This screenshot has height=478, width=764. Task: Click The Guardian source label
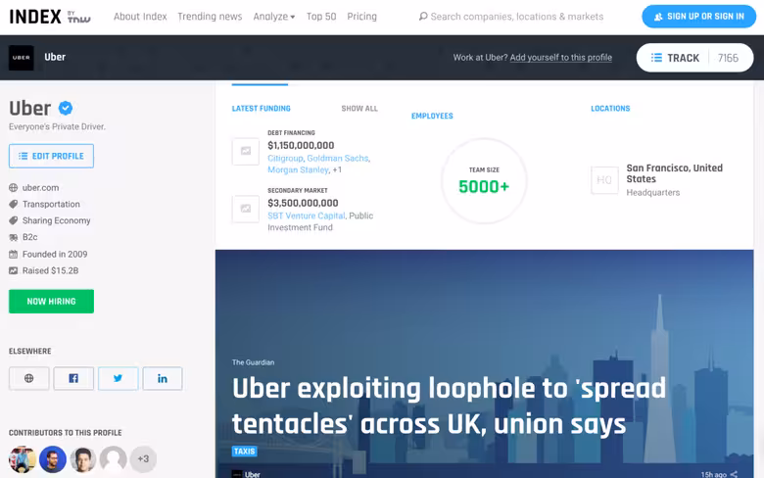coord(253,362)
